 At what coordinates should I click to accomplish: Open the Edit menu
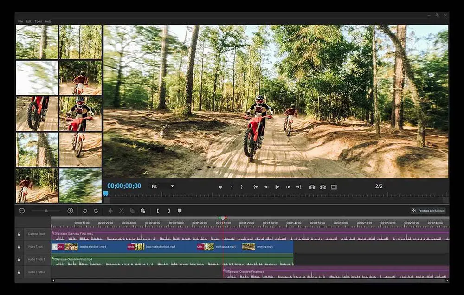coord(29,21)
